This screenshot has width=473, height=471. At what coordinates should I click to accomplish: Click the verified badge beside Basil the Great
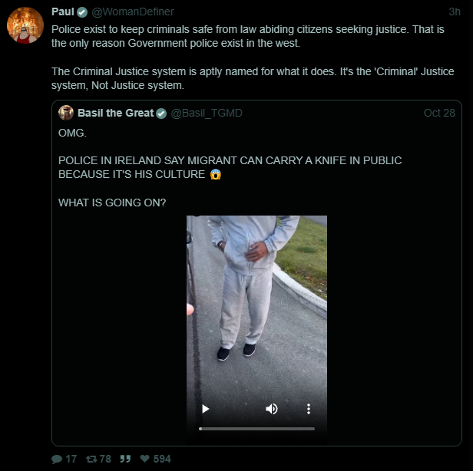pyautogui.click(x=161, y=113)
